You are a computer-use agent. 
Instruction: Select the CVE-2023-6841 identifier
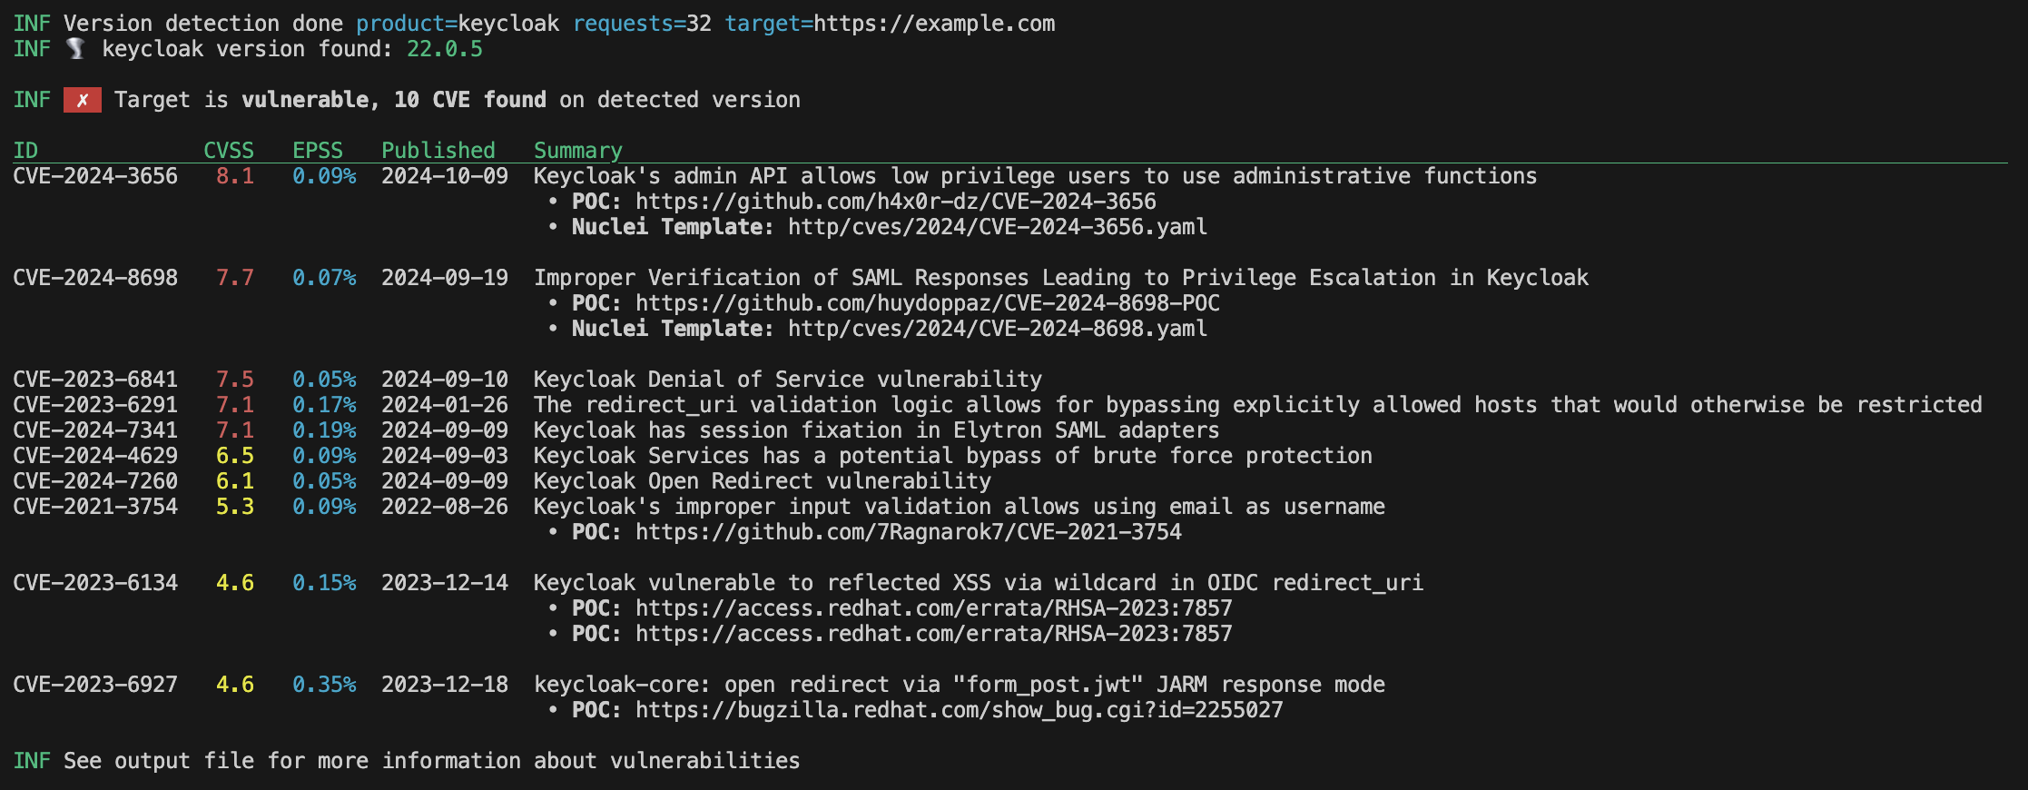click(x=95, y=380)
